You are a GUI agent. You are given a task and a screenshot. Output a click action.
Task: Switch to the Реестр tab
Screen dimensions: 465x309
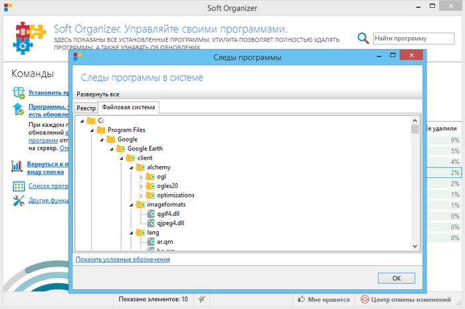click(86, 108)
